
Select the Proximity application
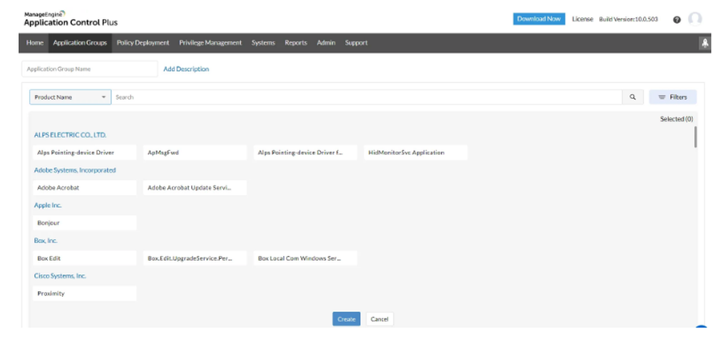(x=85, y=293)
